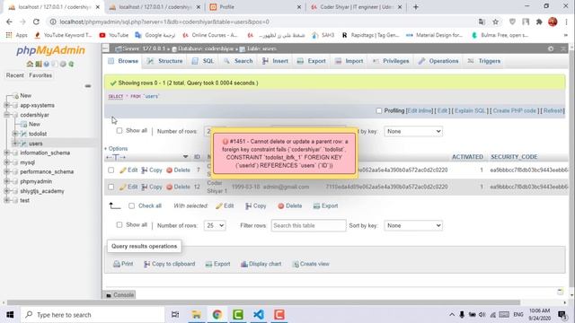Open Chrome extensions puzzle icon
This screenshot has height=323, width=575.
click(539, 22)
